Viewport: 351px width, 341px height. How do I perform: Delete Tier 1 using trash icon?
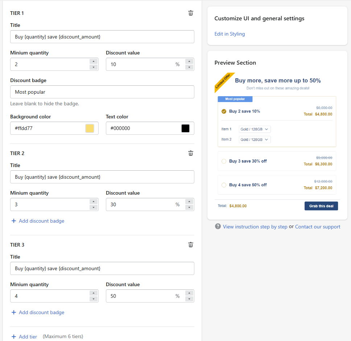coord(190,13)
